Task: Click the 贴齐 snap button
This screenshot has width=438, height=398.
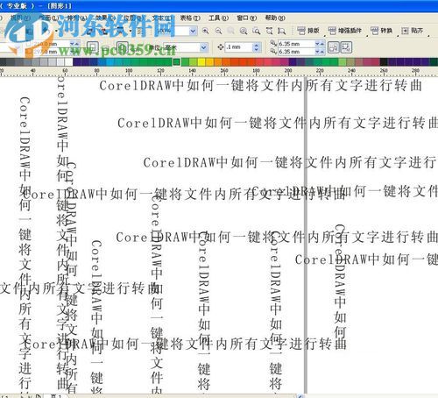Action: (x=412, y=31)
